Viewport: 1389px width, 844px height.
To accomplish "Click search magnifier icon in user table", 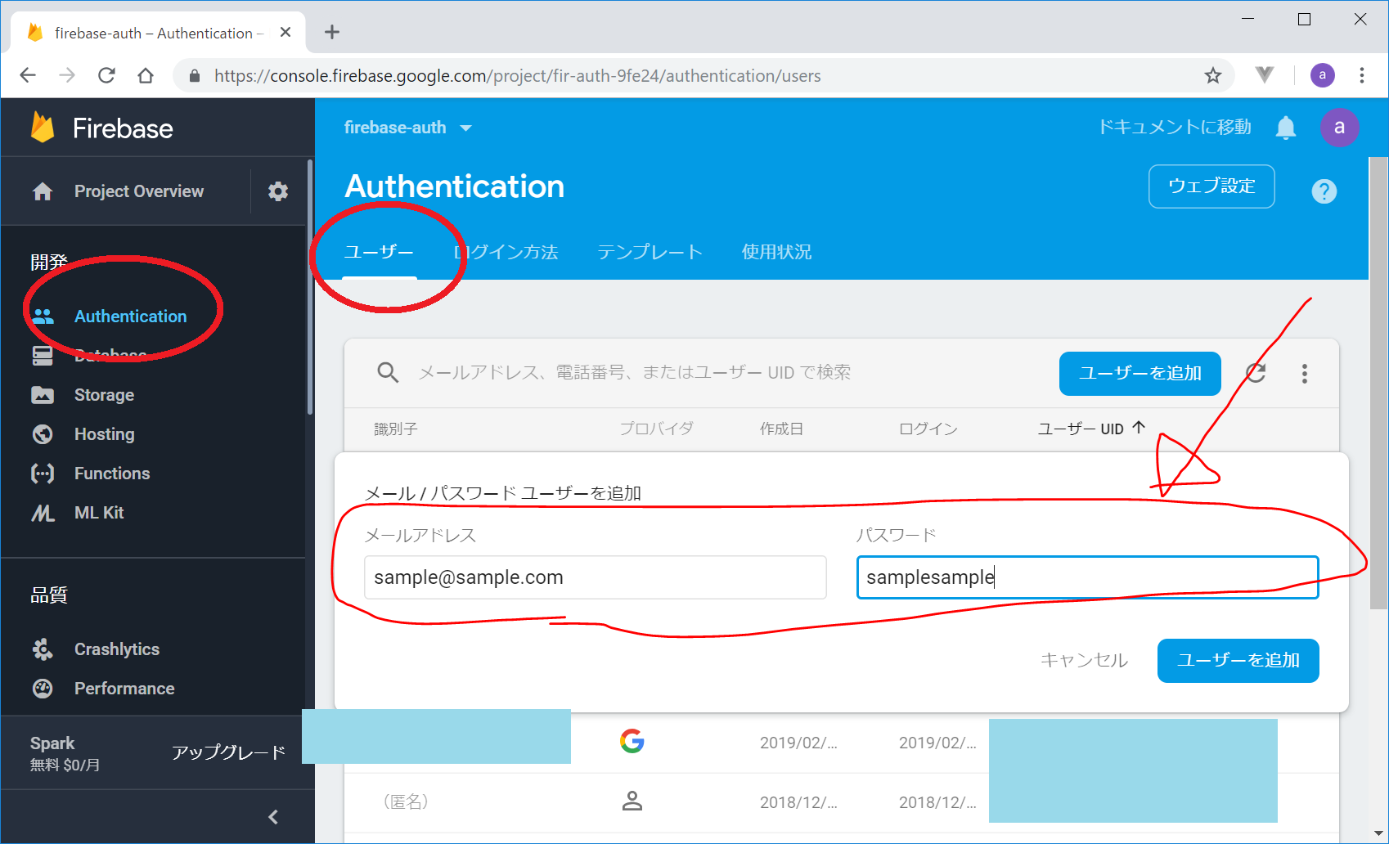I will coord(388,373).
